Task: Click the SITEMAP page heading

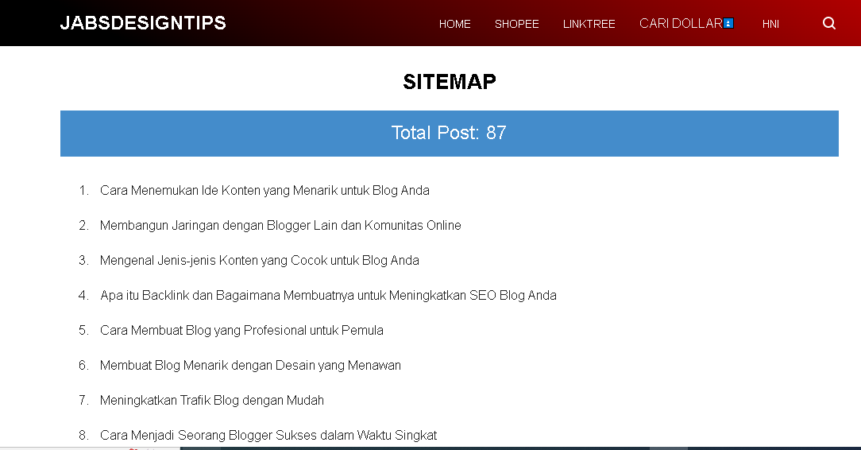Action: tap(450, 82)
